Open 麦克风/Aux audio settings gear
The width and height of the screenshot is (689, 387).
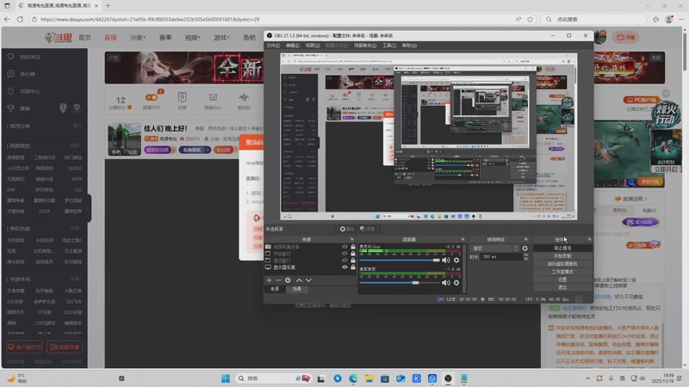[x=456, y=261]
